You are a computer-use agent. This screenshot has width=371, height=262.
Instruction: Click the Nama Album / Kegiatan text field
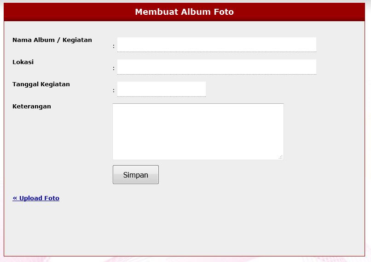coord(216,44)
